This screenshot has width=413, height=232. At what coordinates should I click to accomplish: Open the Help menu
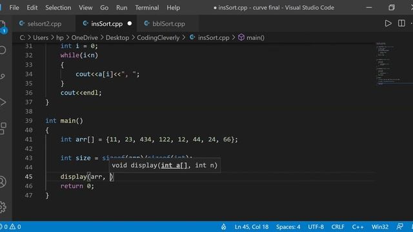click(x=174, y=8)
